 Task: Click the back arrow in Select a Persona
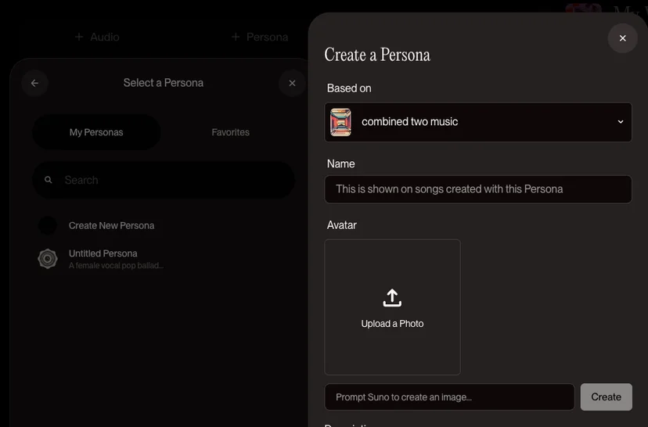tap(34, 83)
